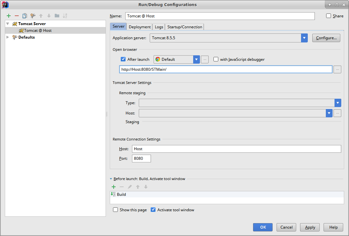The height and width of the screenshot is (236, 349).
Task: Enable the with JavaScript debugger checkbox
Action: [216, 59]
